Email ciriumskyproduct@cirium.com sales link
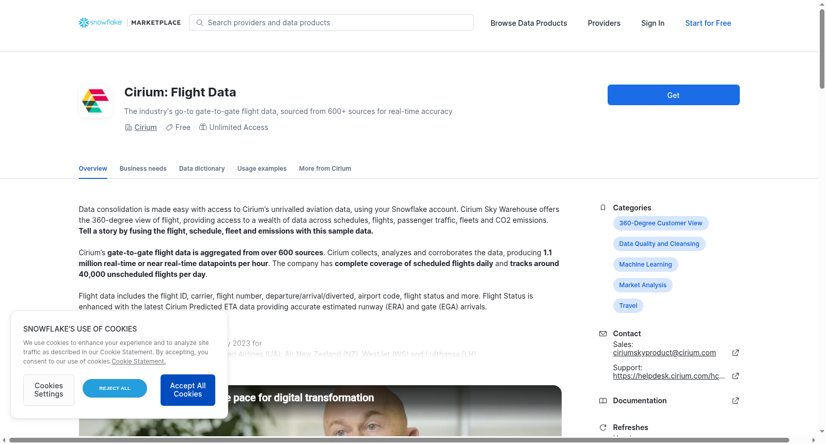 [664, 353]
